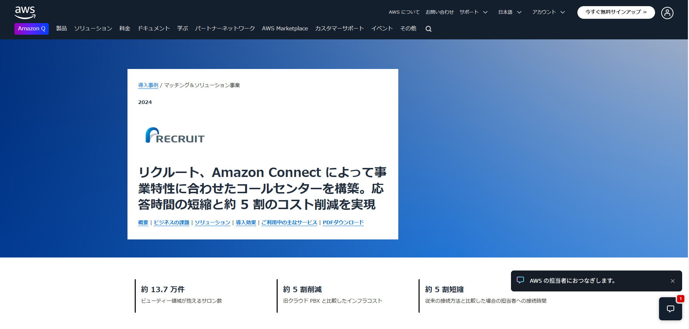Image resolution: width=689 pixels, height=329 pixels.
Task: Open the イベント menu
Action: click(382, 29)
